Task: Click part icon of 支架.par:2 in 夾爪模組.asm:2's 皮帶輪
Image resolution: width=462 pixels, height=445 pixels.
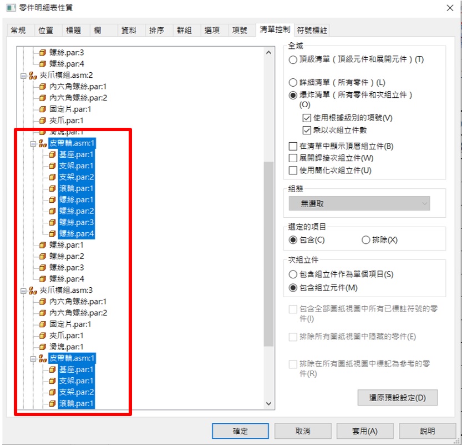Action: tap(53, 177)
